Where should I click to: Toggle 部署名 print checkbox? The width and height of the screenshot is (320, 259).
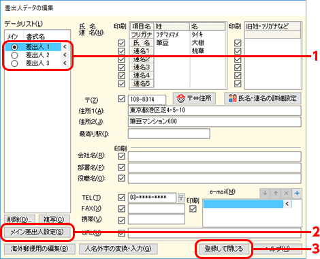(x=122, y=168)
